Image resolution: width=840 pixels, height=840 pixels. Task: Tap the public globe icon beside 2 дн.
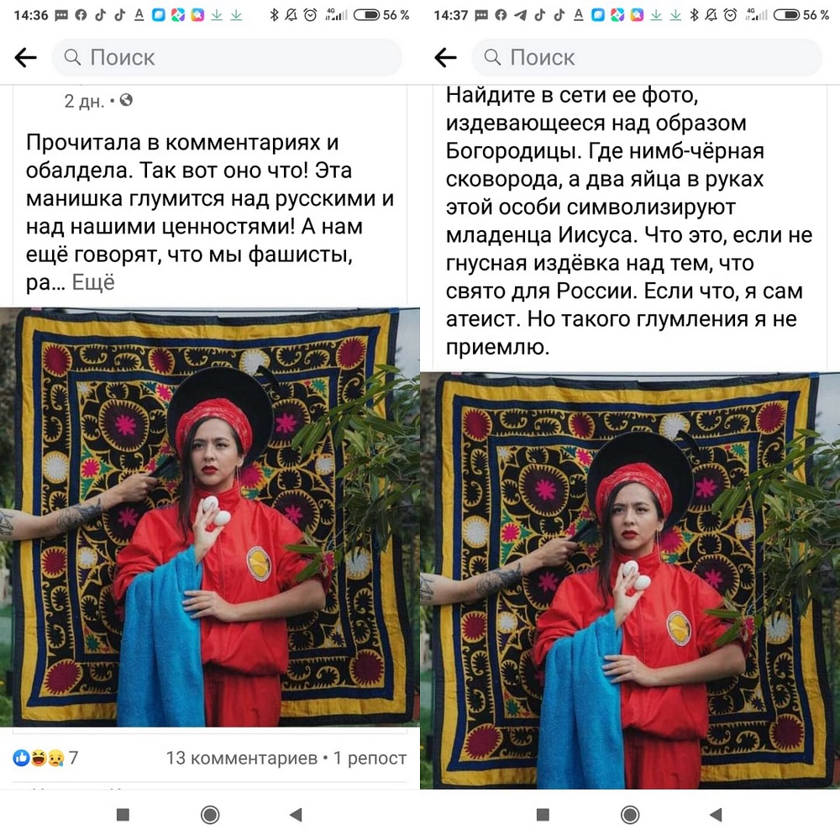[x=126, y=100]
